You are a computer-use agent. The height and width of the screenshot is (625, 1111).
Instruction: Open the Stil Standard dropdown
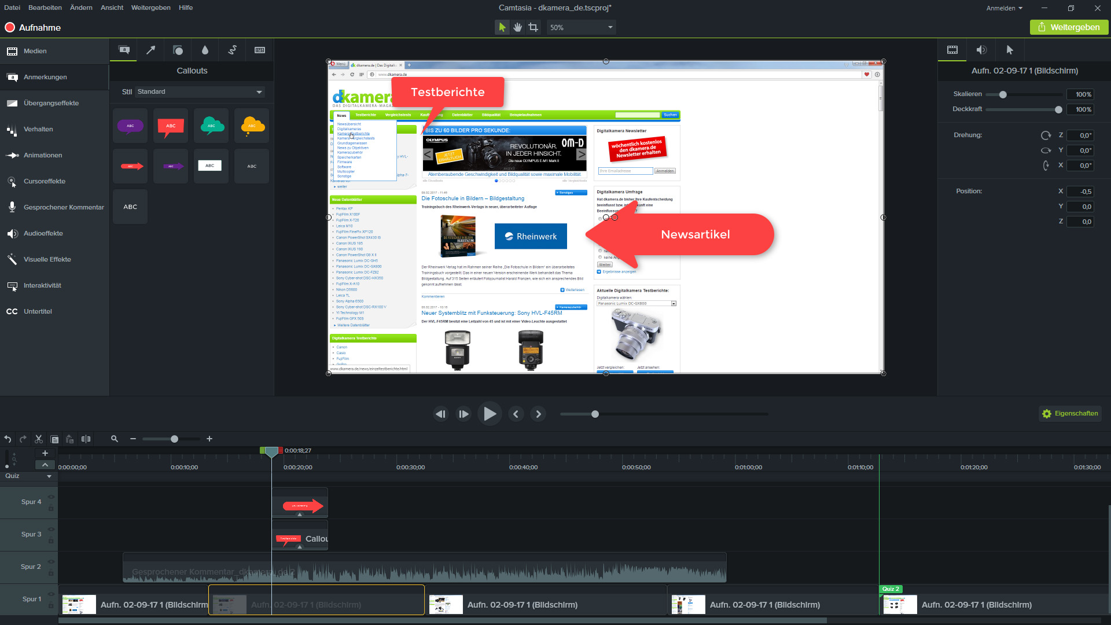(x=200, y=92)
